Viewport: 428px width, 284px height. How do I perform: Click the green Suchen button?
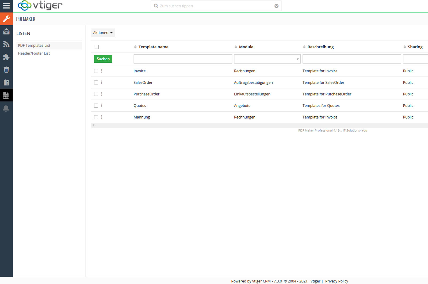coord(103,59)
